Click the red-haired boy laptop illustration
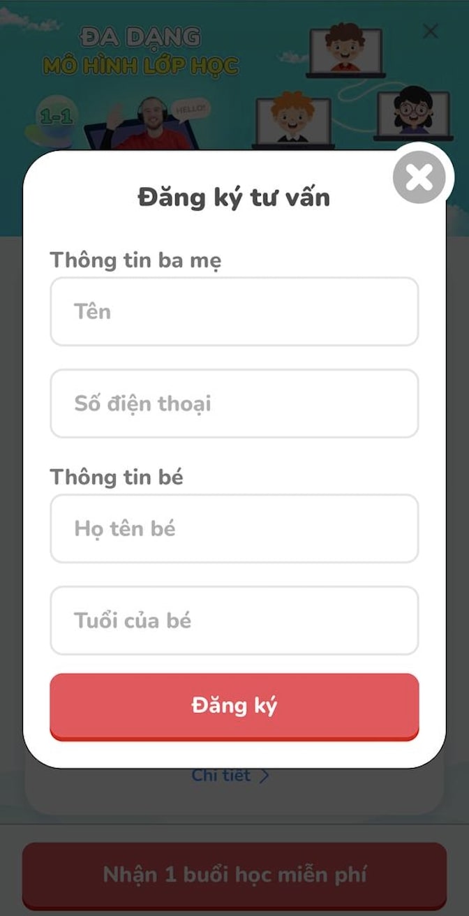 pyautogui.click(x=294, y=115)
